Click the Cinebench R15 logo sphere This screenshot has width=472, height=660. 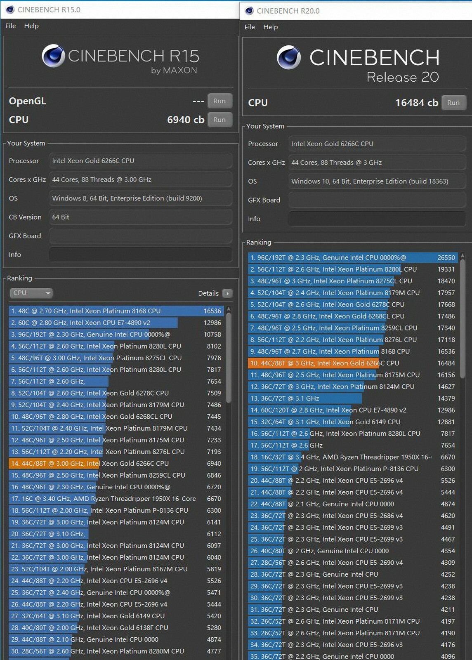53,56
